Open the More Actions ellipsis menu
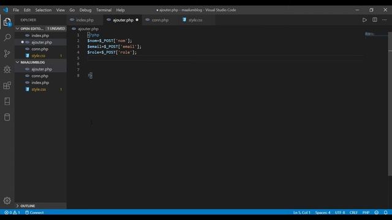 coord(384,20)
